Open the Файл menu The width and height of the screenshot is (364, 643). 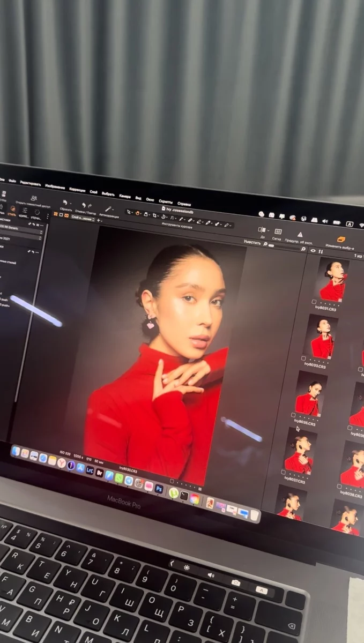13,181
